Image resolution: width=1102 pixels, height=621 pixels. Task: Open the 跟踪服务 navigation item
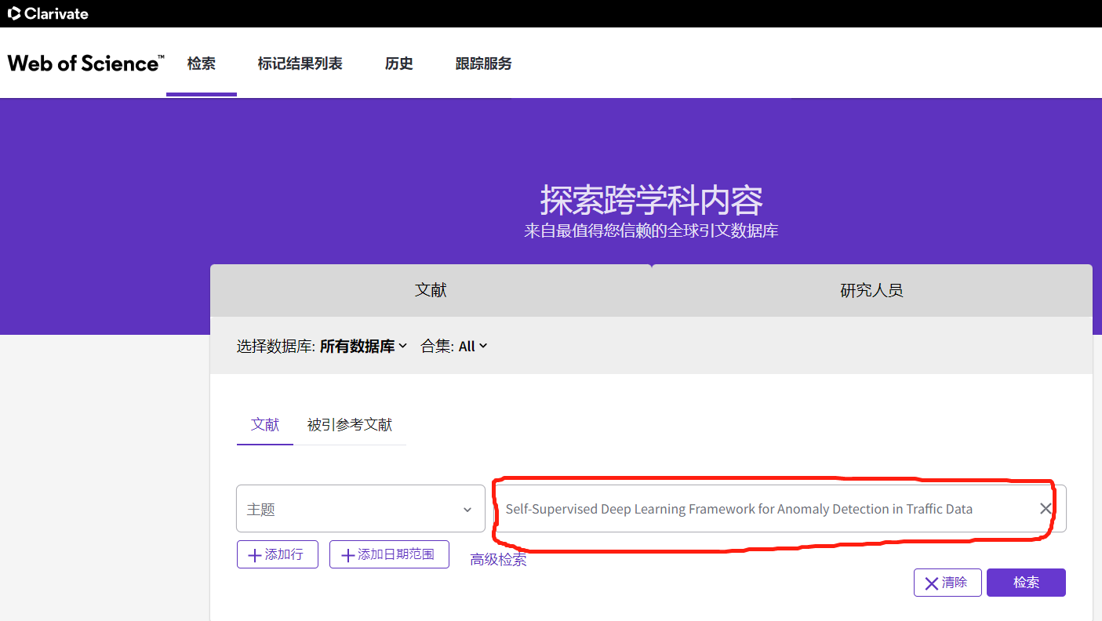tap(482, 64)
